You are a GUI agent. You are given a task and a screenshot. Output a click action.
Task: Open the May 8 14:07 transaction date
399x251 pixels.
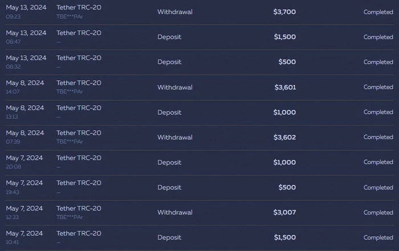pos(25,83)
